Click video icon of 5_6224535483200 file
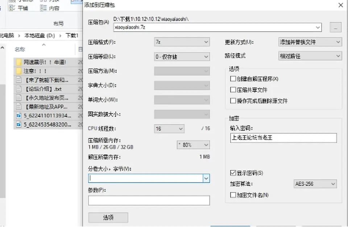Viewport: 348px width, 227px height. click(19, 124)
